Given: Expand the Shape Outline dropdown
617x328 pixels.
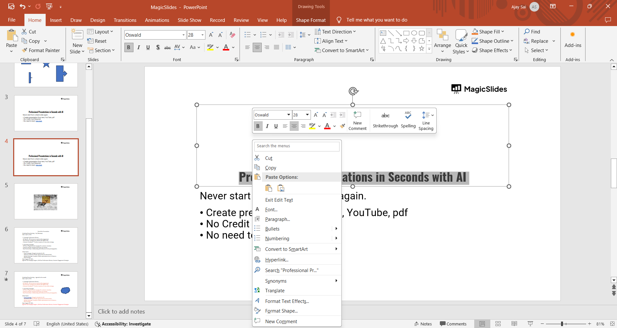Looking at the screenshot, I should tap(493, 41).
